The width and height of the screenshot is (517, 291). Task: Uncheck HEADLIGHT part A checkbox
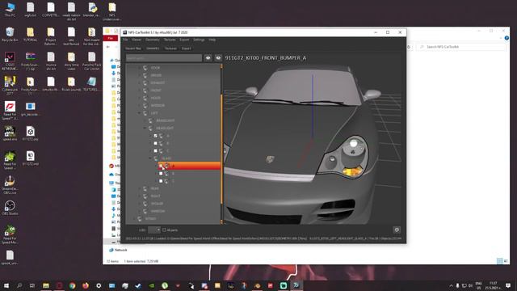(x=156, y=136)
